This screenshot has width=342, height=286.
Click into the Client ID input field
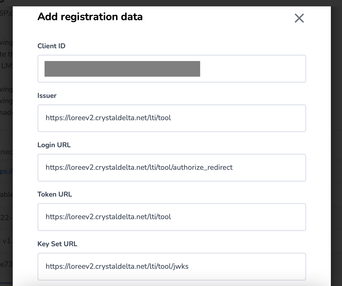(x=252, y=69)
